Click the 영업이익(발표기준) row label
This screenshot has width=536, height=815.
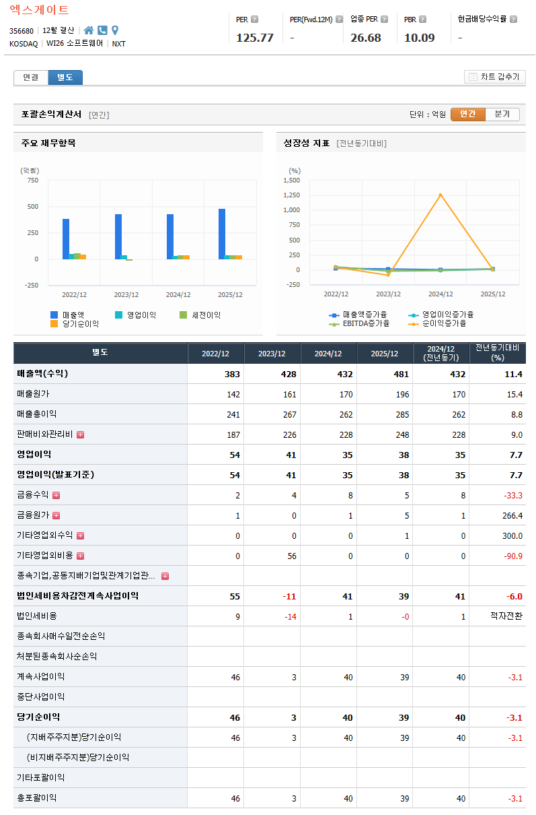click(55, 474)
